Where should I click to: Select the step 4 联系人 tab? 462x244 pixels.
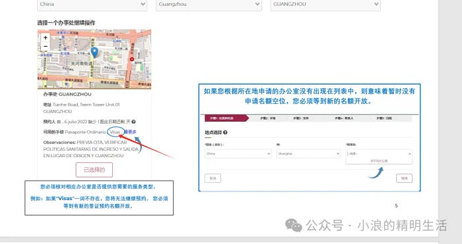click(344, 118)
